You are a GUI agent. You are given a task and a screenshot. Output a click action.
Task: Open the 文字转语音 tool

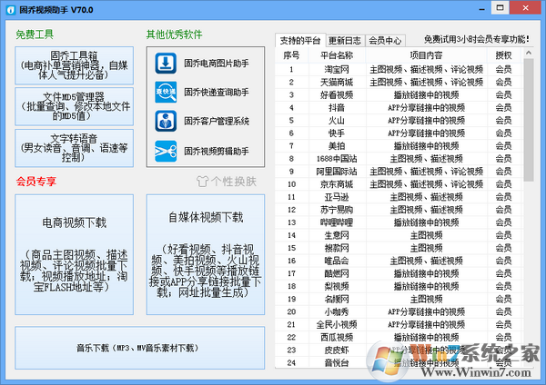point(74,148)
